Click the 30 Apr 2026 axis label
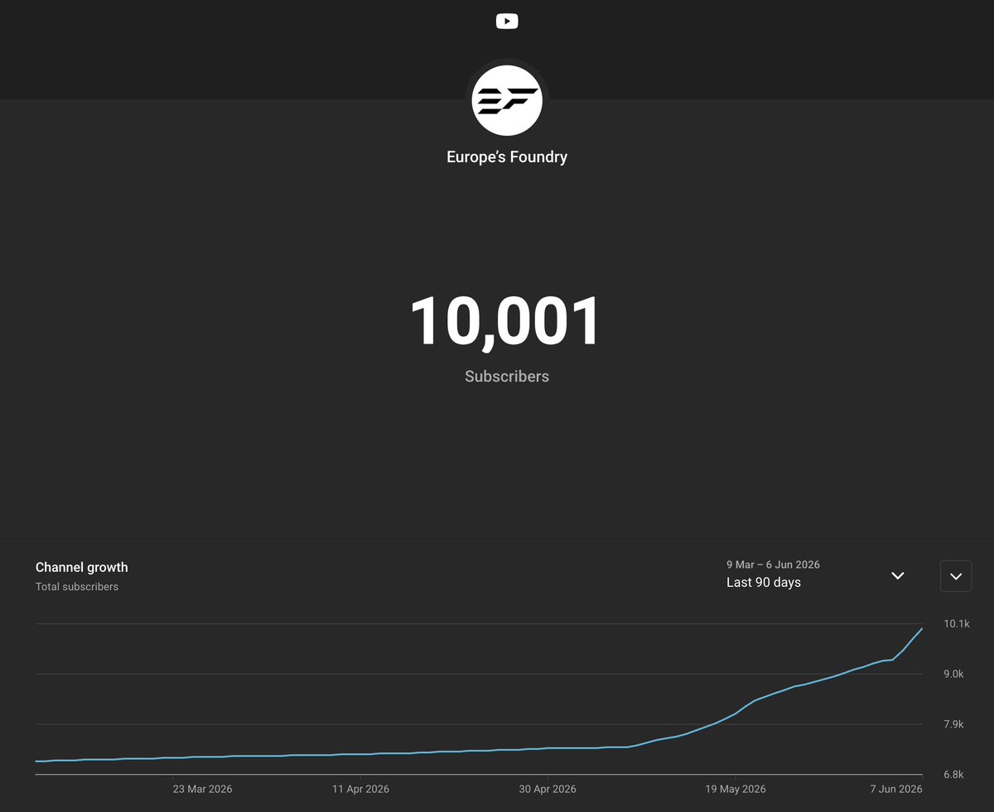 548,789
